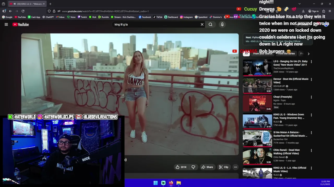Screen dimensions: 334x187
Task: Click the Clip scissors button
Action: [x=224, y=167]
